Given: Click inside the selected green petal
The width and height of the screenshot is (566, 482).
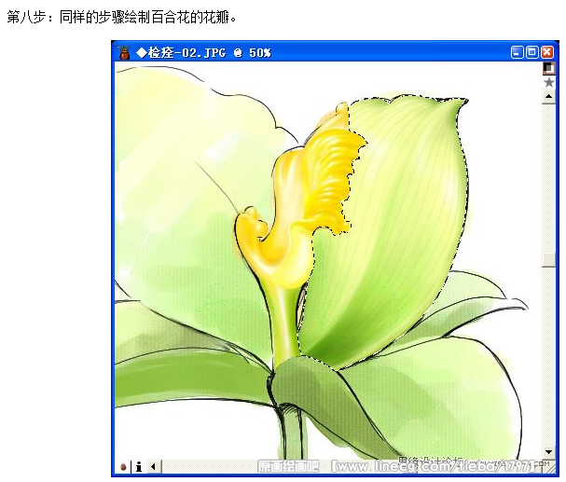Looking at the screenshot, I should pos(390,231).
